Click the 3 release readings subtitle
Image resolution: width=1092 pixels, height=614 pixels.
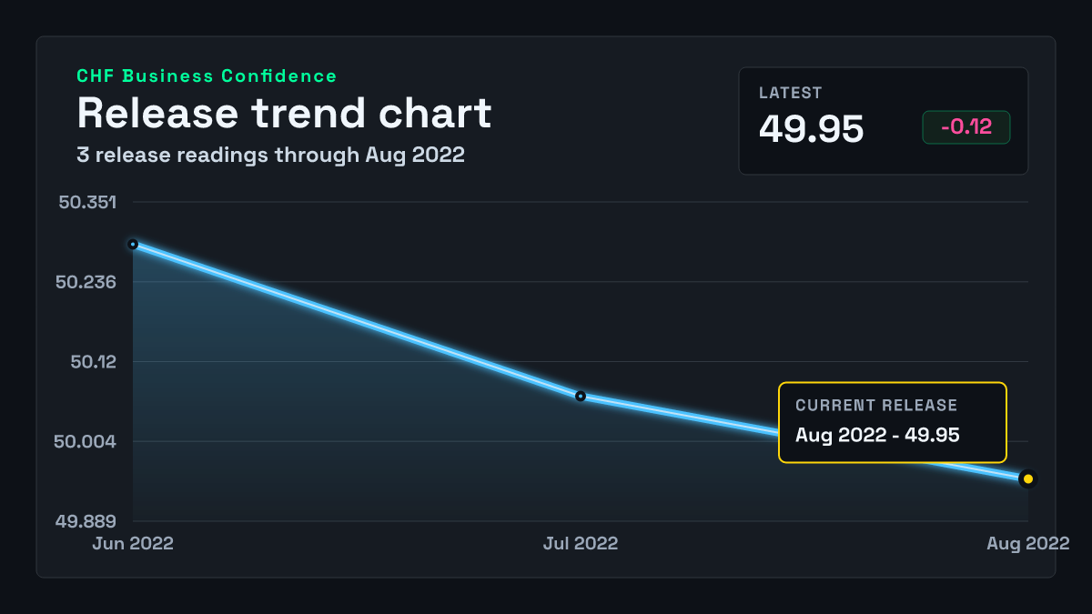pos(270,155)
